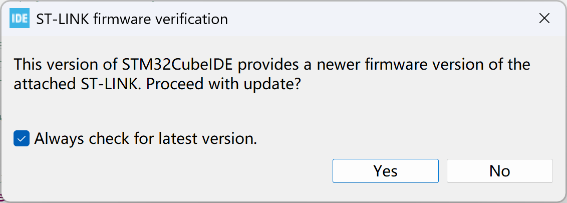Dismiss the update prompt with No
Image resolution: width=567 pixels, height=203 pixels.
(x=499, y=171)
